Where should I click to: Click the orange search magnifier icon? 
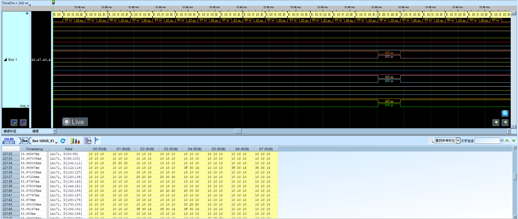tap(431, 140)
